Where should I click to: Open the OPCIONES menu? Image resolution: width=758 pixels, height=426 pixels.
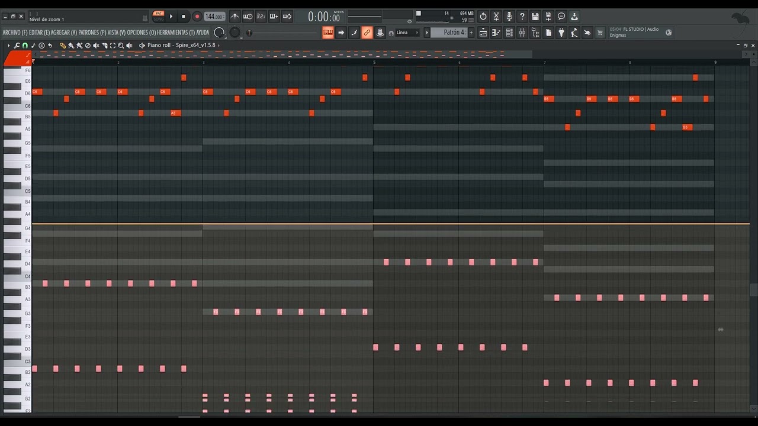tap(142, 33)
